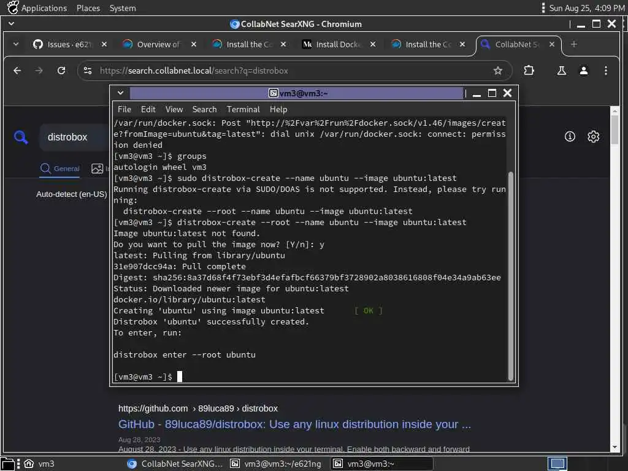Close the CollabNet SearXNG tab
Viewport: 628px width, 471px height.
552,44
